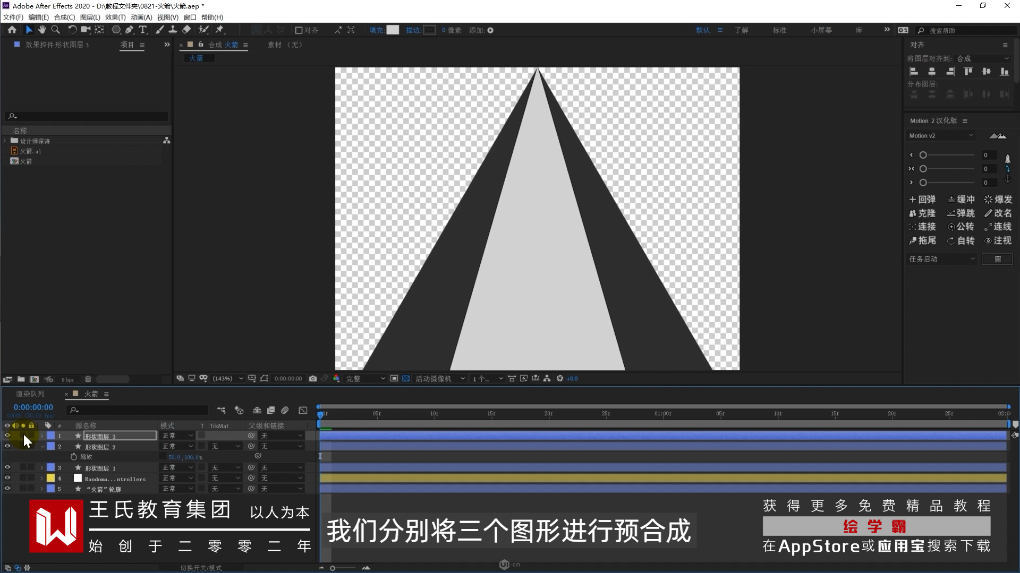Hide layer 形状图层 1 with eye
Screen dimensions: 1020x573
pos(7,467)
